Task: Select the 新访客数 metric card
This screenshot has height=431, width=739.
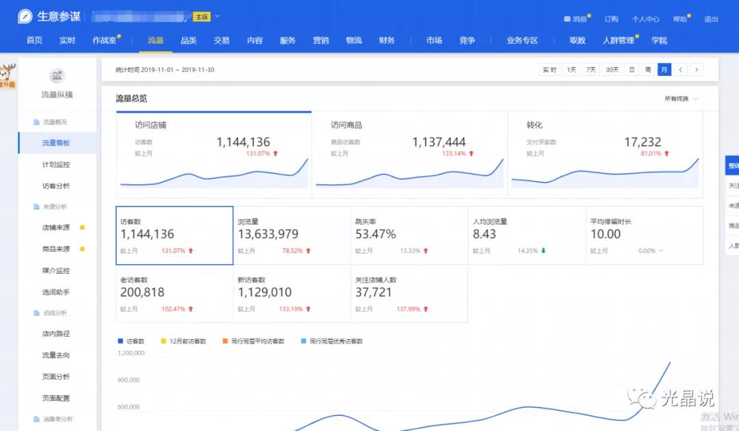Action: coord(291,293)
